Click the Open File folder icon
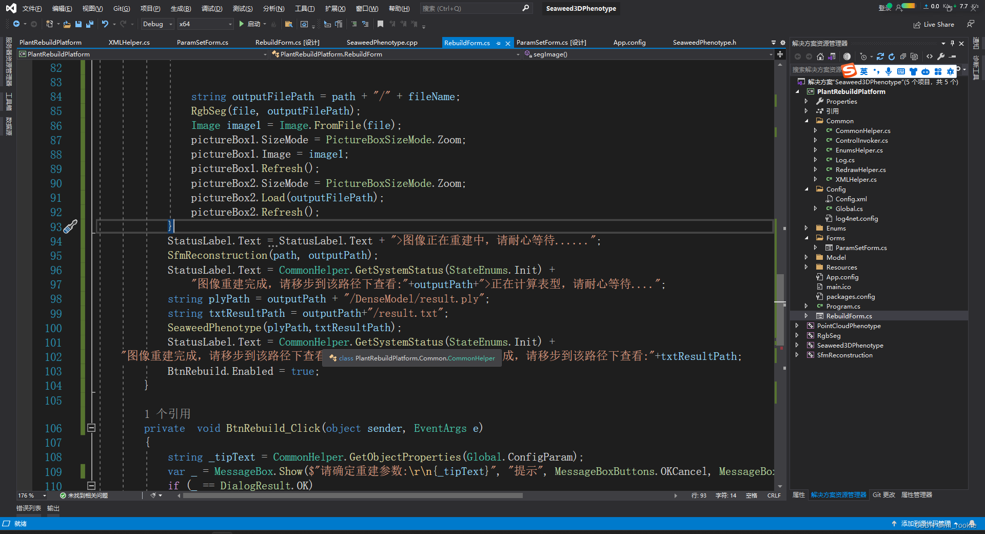Screen dimensions: 985x534 point(67,24)
